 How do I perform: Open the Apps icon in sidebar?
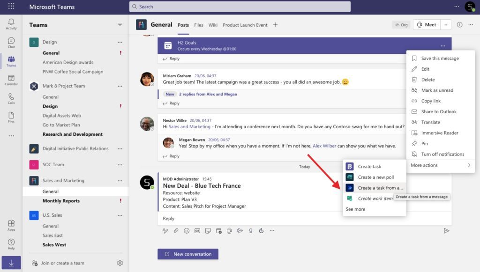pyautogui.click(x=11, y=226)
